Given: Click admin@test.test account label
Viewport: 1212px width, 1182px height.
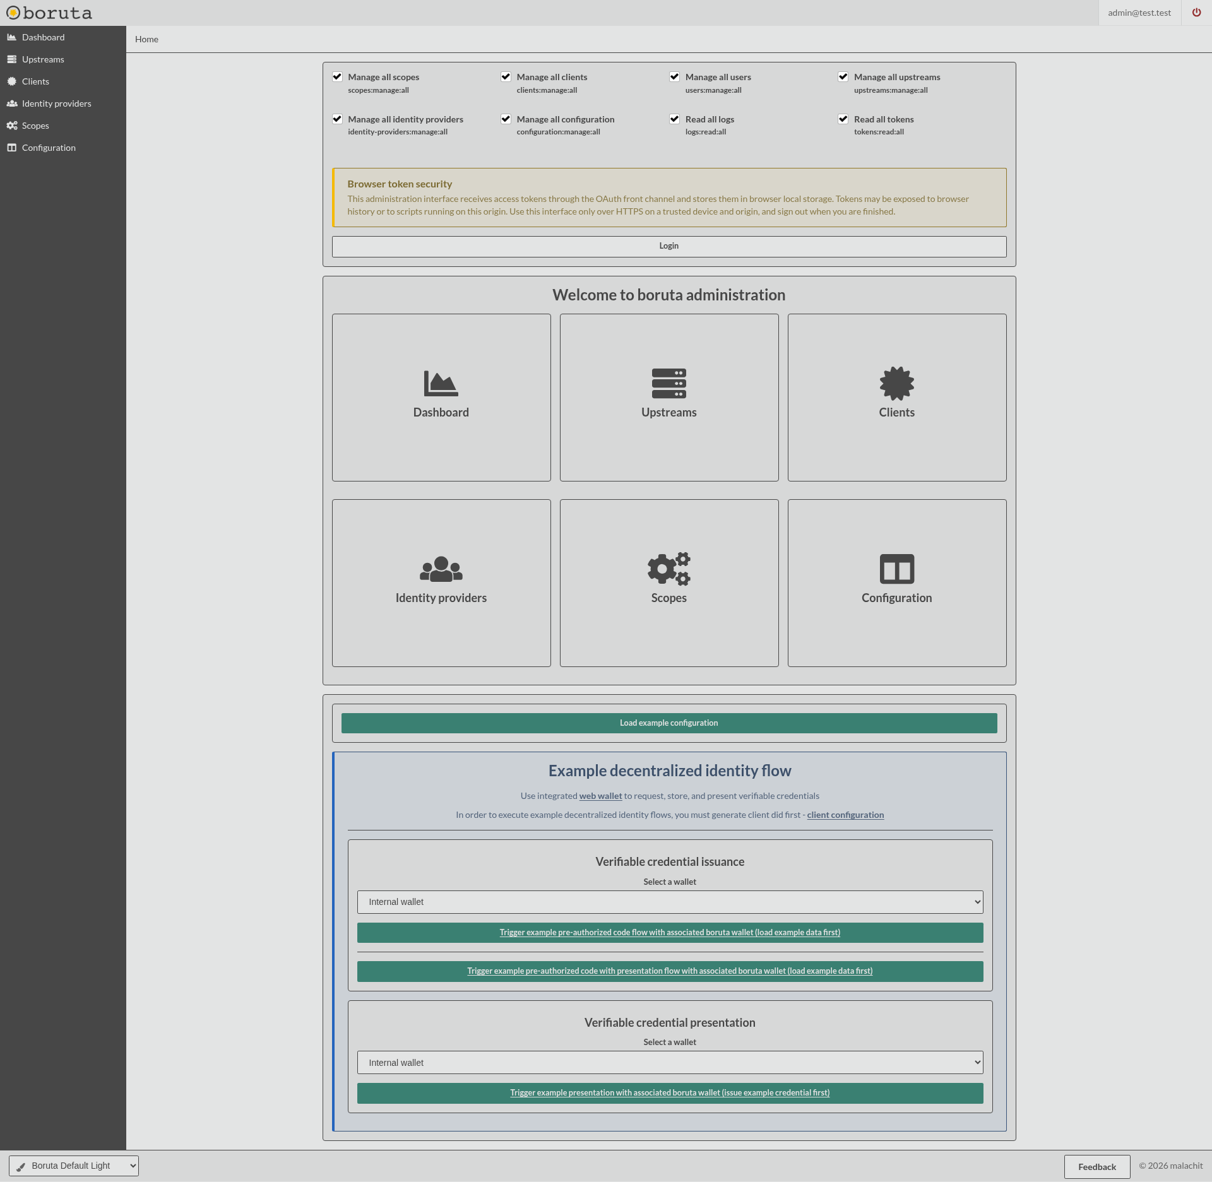Looking at the screenshot, I should tap(1139, 13).
